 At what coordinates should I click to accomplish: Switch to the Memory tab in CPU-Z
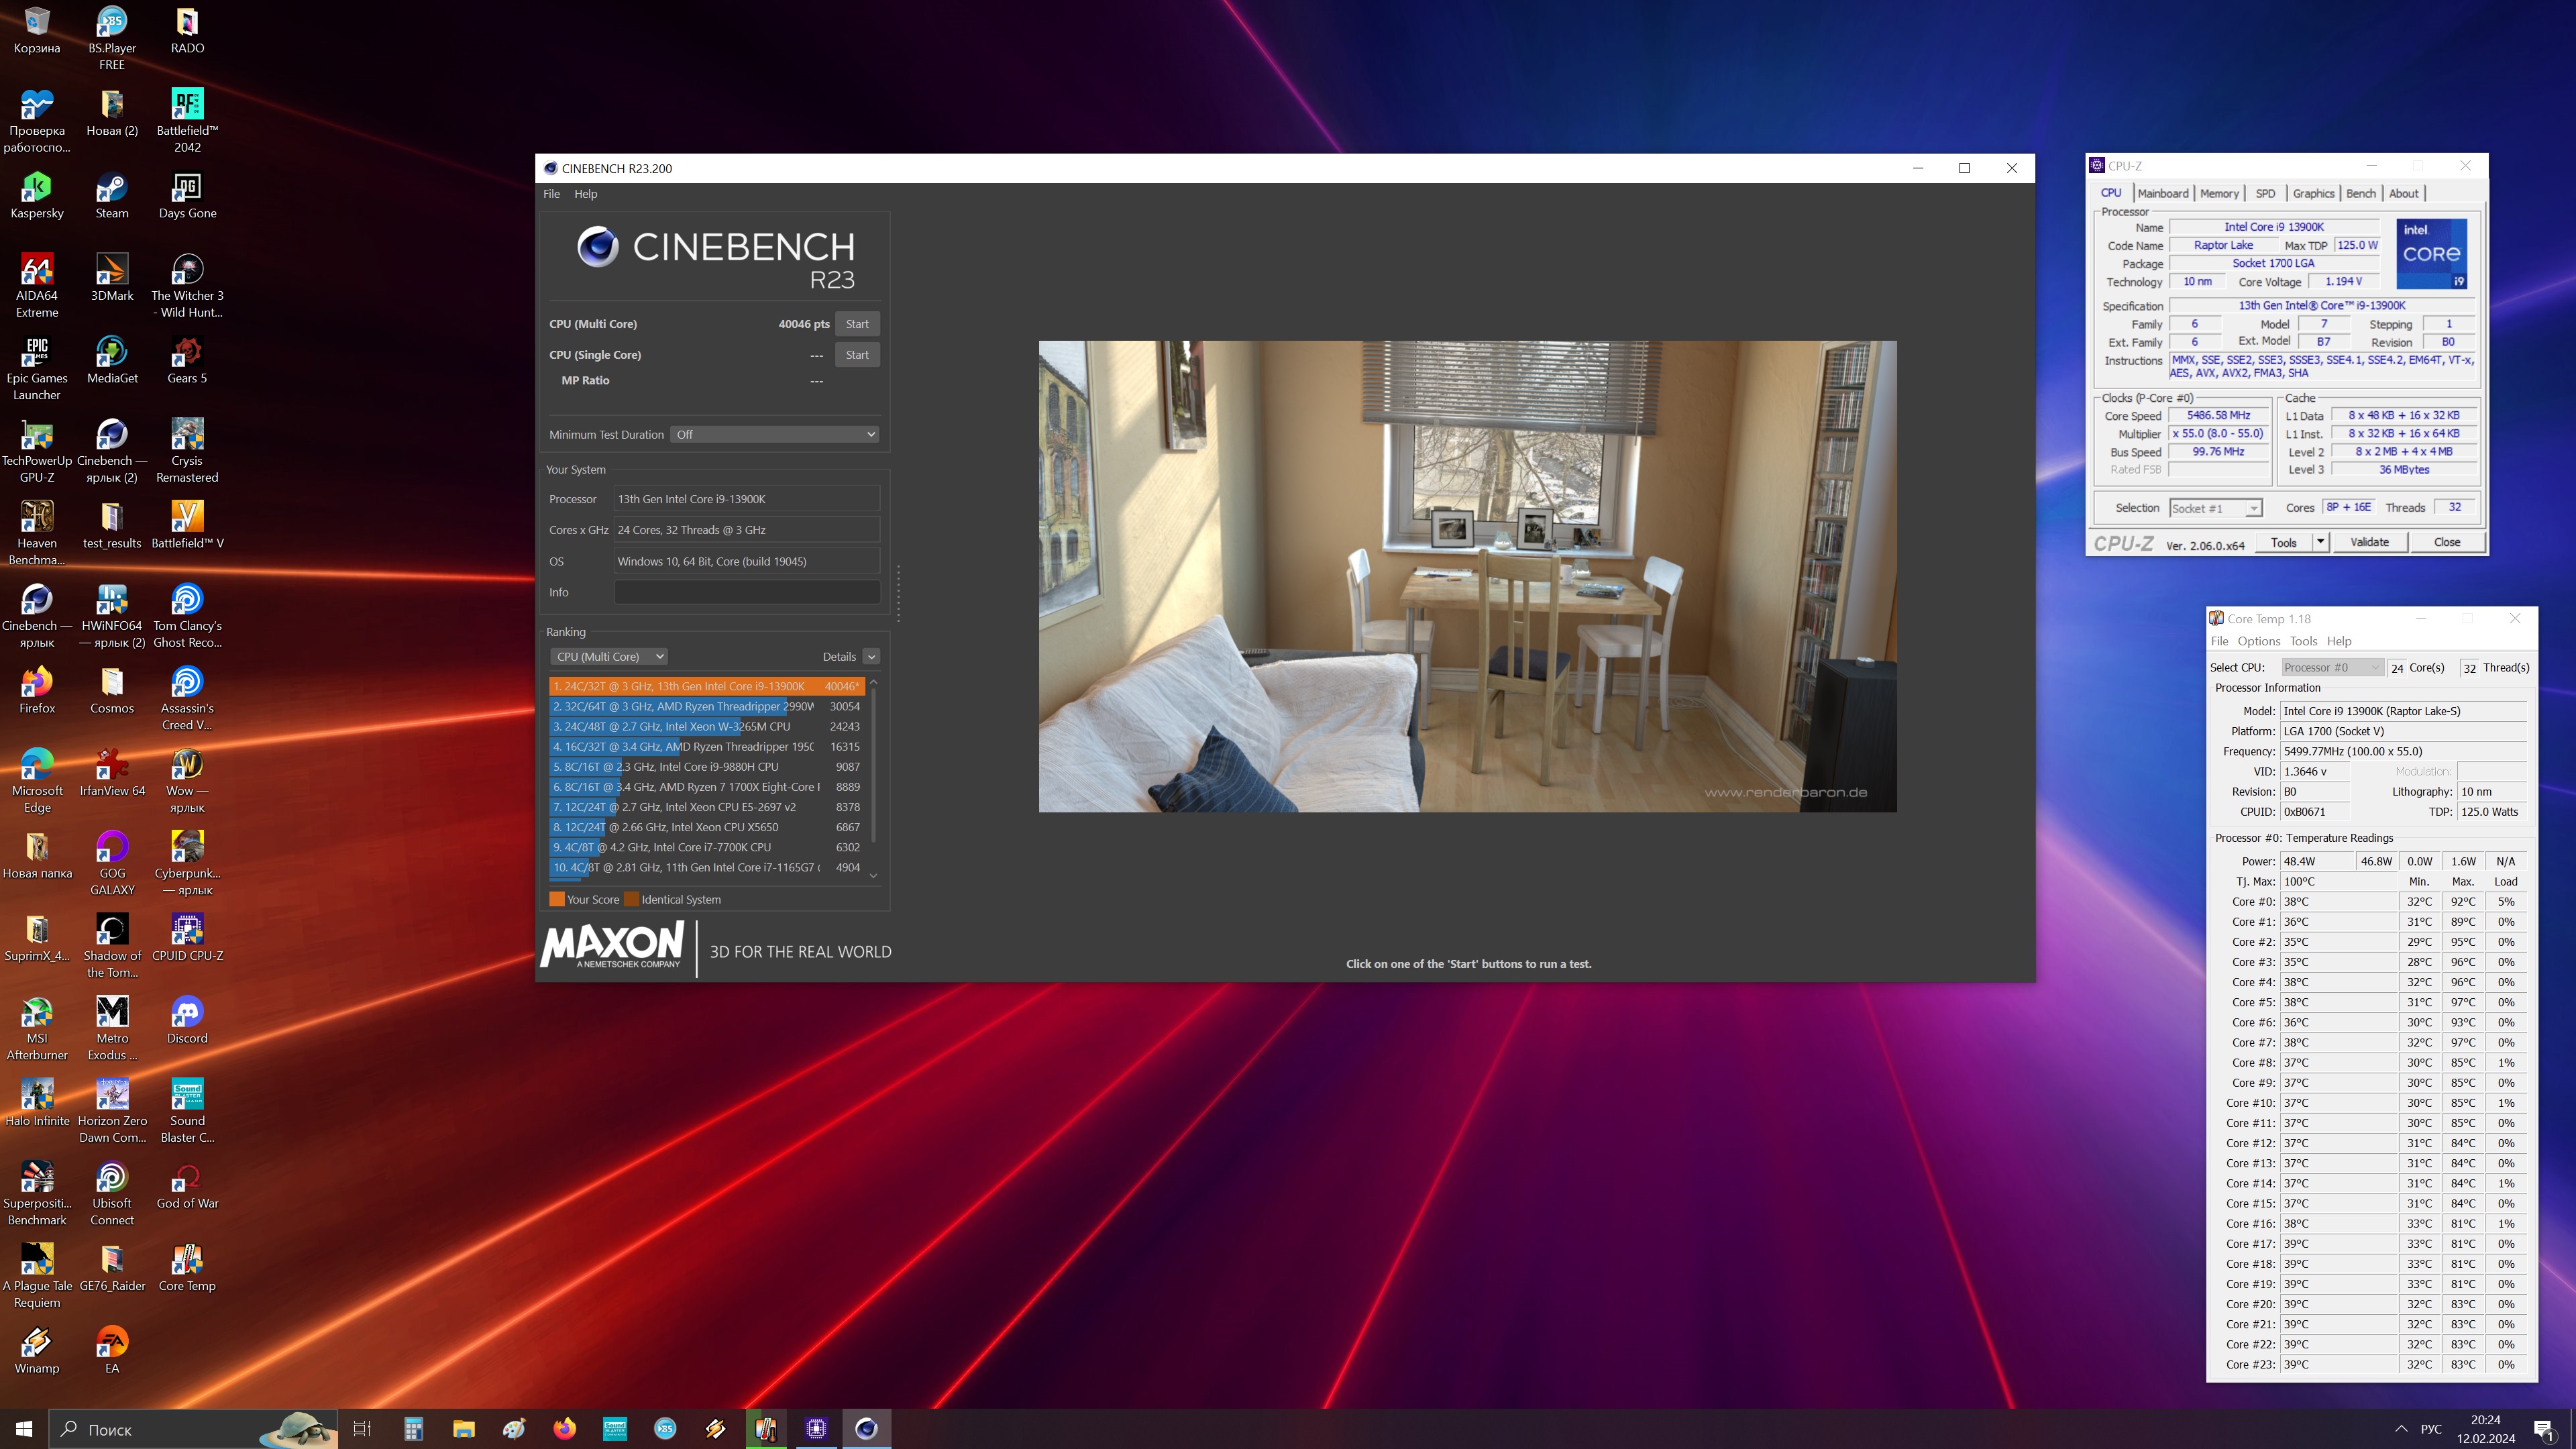coord(2218,193)
